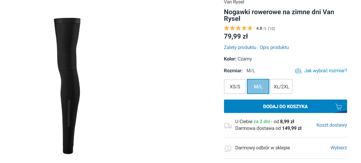Open the black leg warmer product image

(68, 86)
